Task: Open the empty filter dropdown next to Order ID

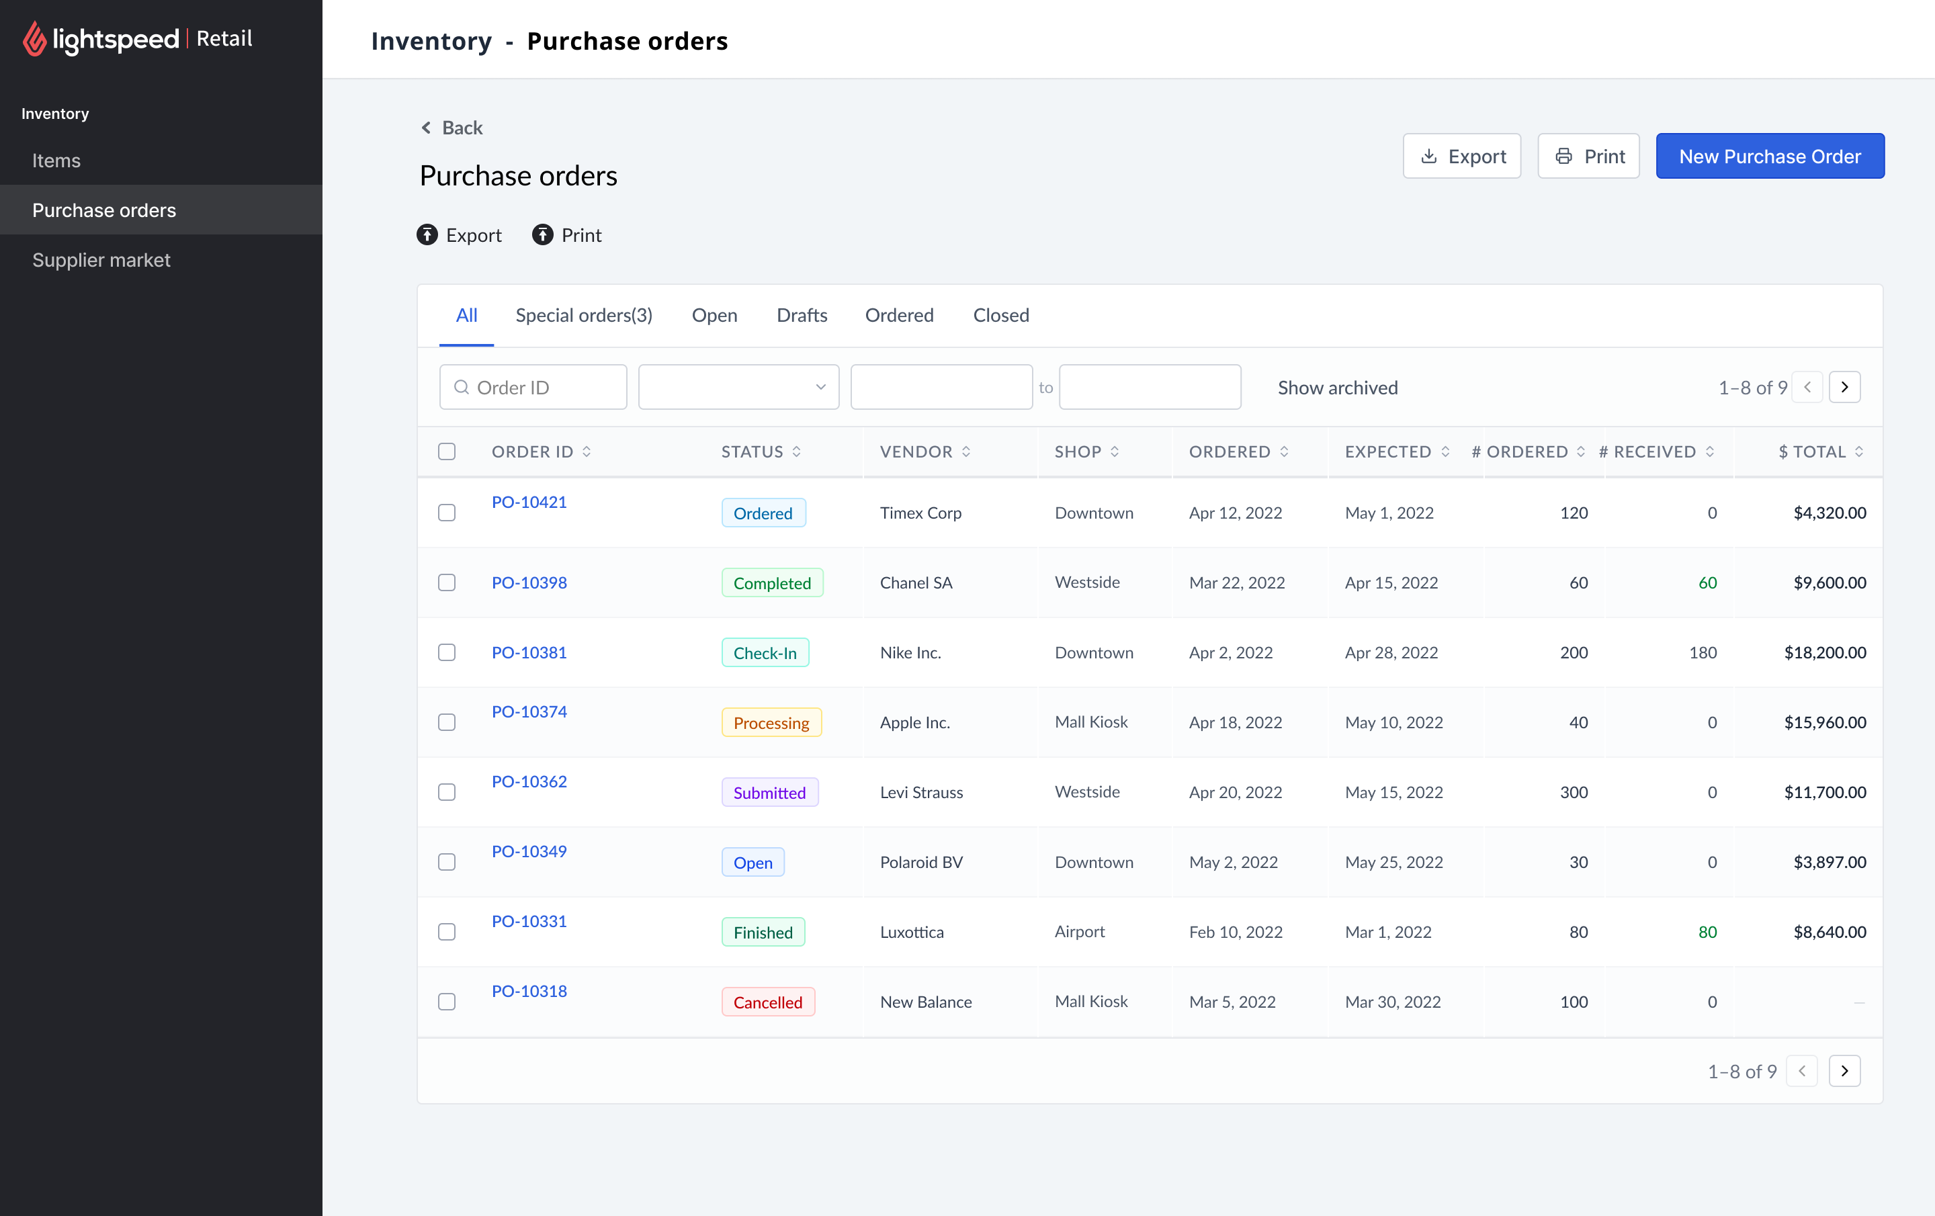Action: pos(738,388)
